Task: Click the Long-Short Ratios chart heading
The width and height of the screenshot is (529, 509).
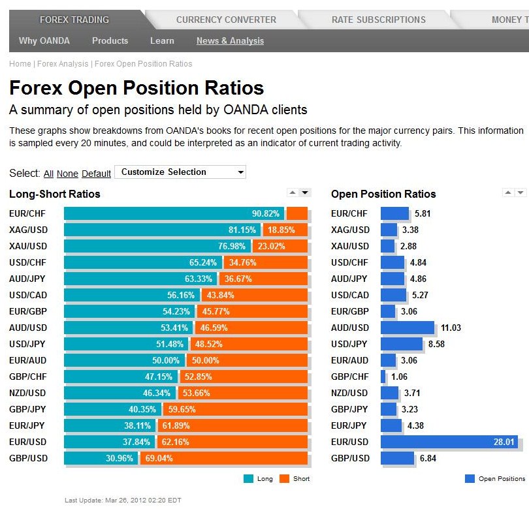Action: pos(55,194)
